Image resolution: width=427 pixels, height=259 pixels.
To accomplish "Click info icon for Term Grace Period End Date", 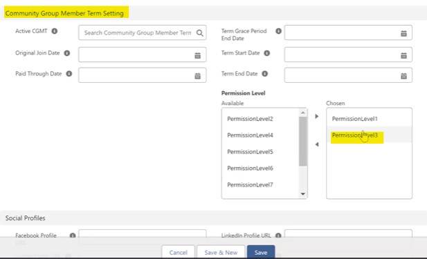I will 278,31.
